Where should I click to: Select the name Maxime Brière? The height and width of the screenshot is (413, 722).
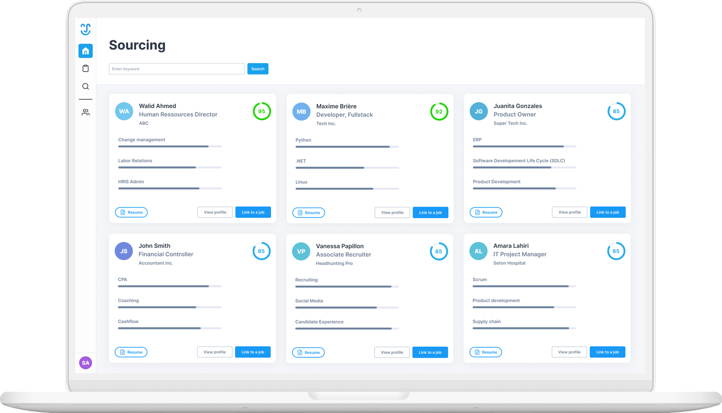[x=336, y=107]
